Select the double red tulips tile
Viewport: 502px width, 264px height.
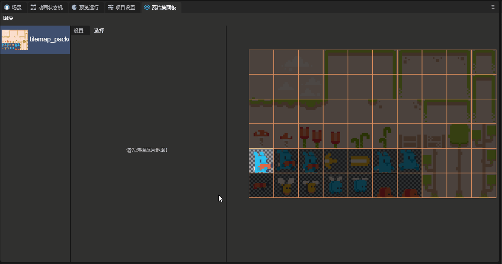311,136
